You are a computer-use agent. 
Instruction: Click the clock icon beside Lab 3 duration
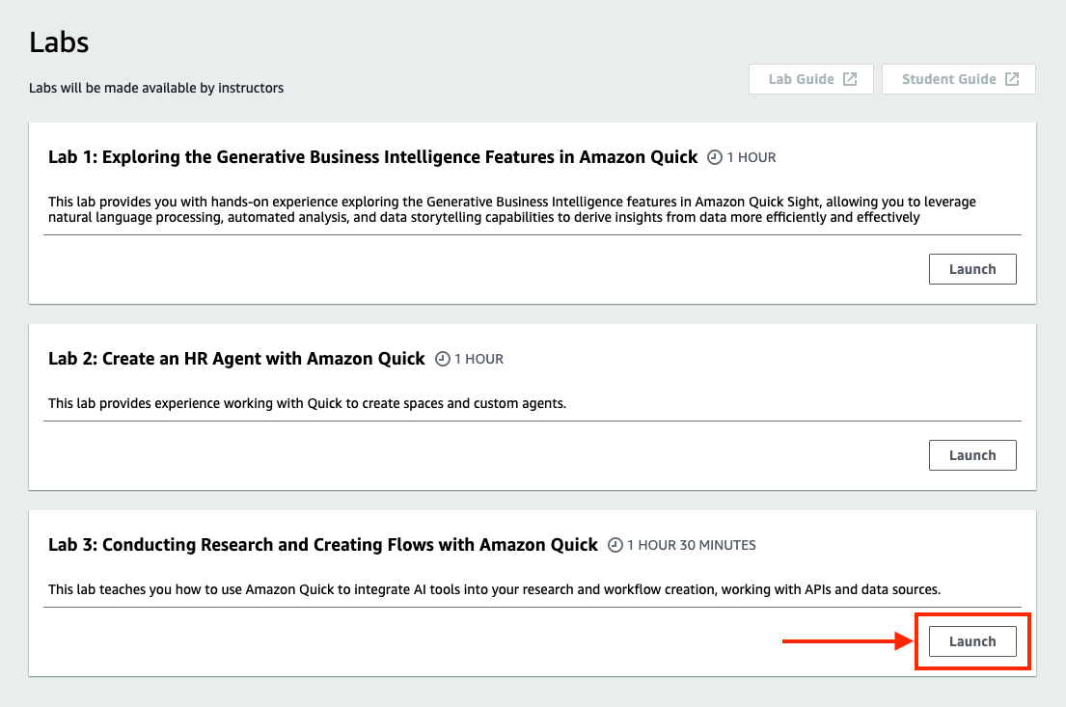(615, 545)
